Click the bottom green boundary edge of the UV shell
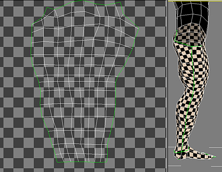This screenshot has height=172, width=222. tap(82, 162)
